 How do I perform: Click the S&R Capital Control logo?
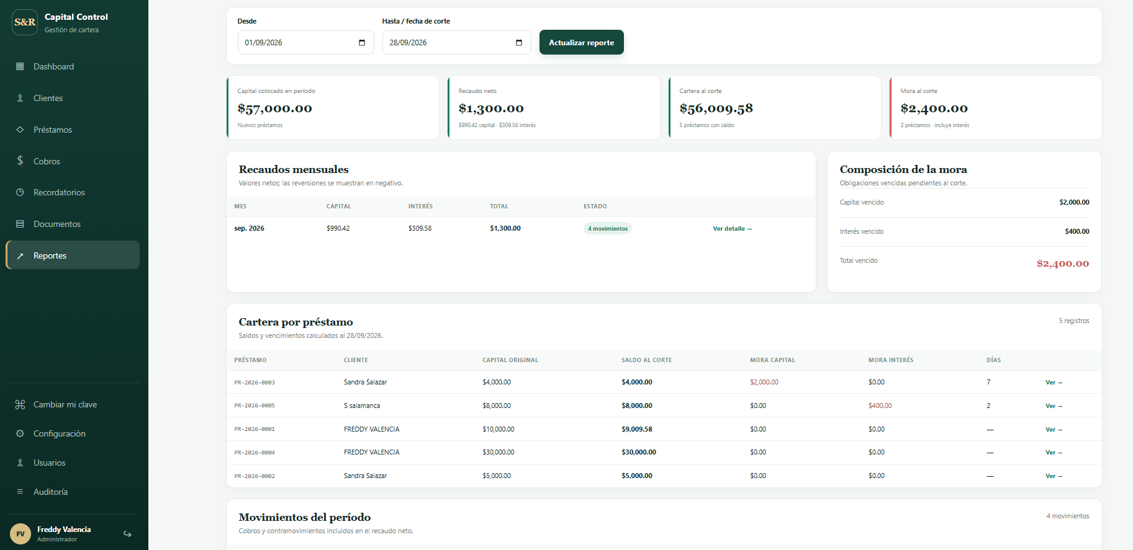point(25,22)
